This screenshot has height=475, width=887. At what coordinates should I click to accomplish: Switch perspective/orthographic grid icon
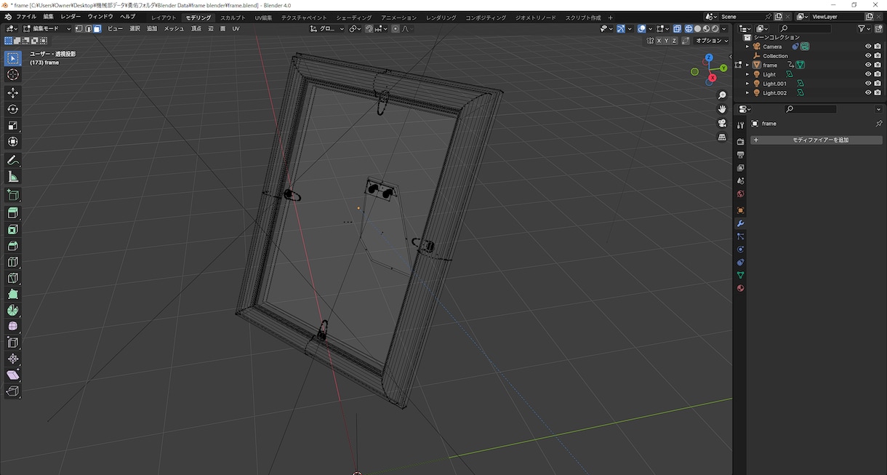722,137
